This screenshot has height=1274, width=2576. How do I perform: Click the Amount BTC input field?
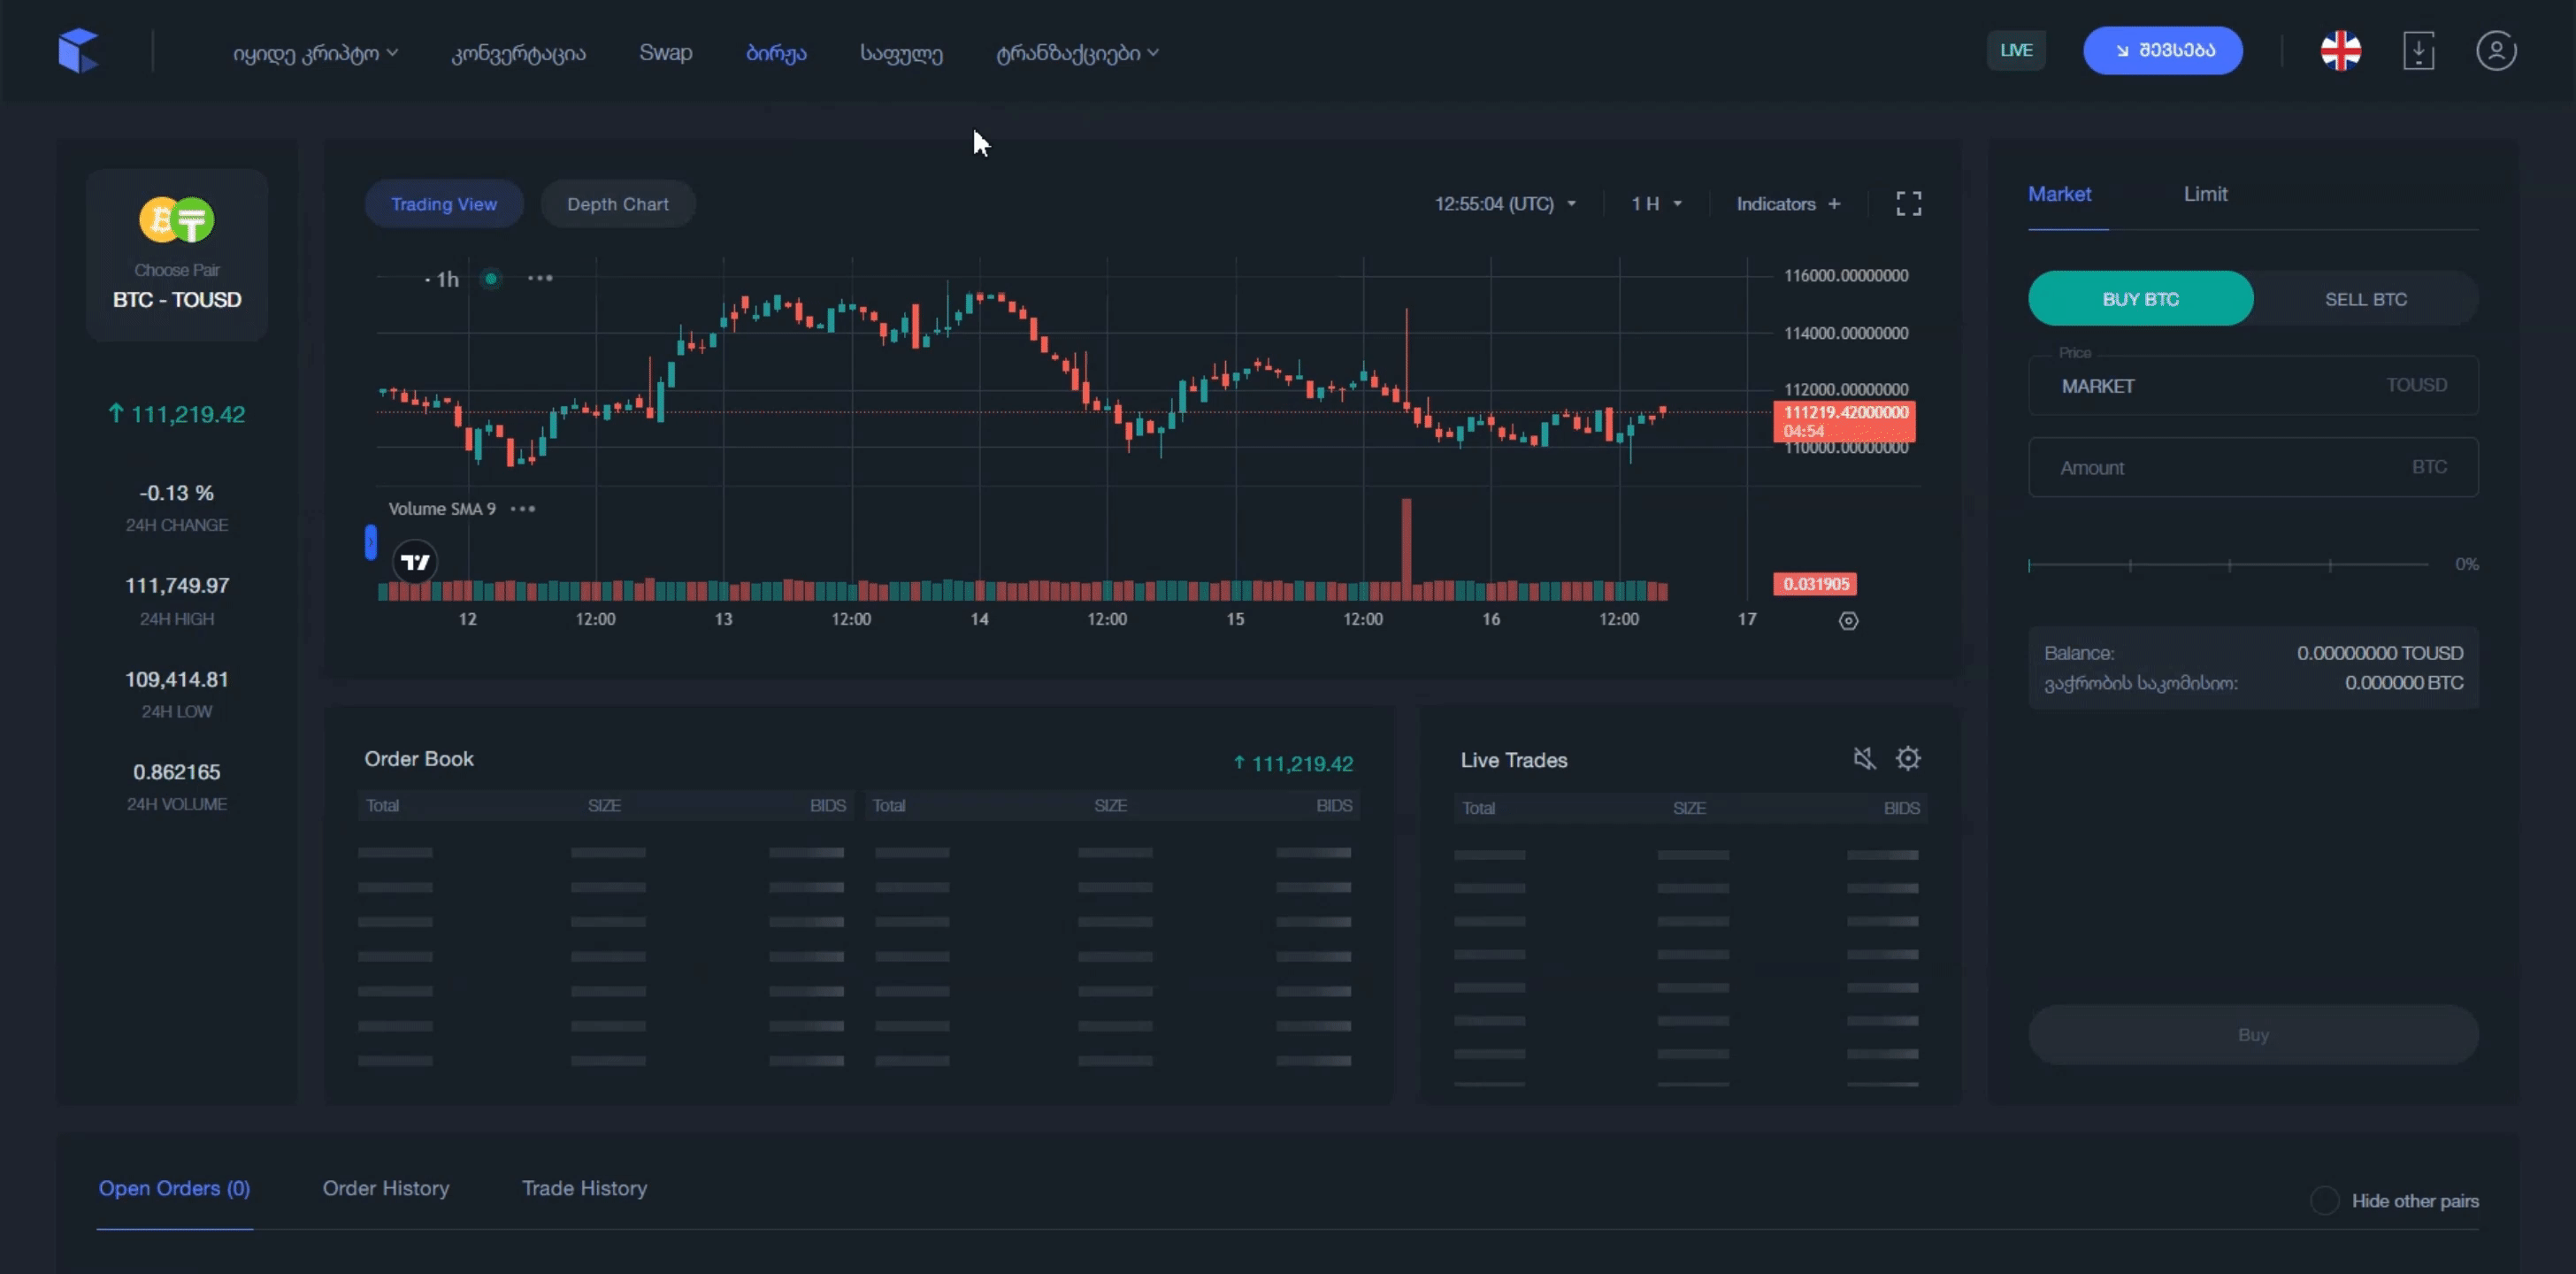pyautogui.click(x=2230, y=467)
